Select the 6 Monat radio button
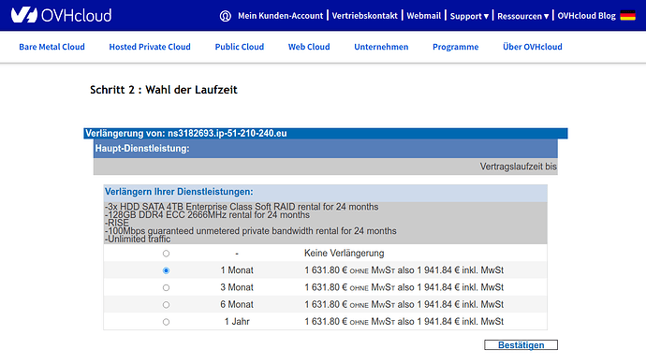Viewport: 646px width, 364px height. click(x=166, y=305)
